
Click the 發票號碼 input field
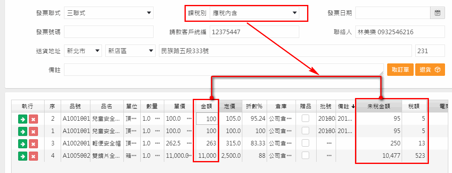point(109,32)
